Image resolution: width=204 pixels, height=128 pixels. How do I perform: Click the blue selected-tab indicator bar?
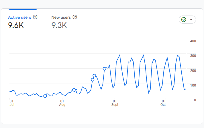[x=22, y=9]
